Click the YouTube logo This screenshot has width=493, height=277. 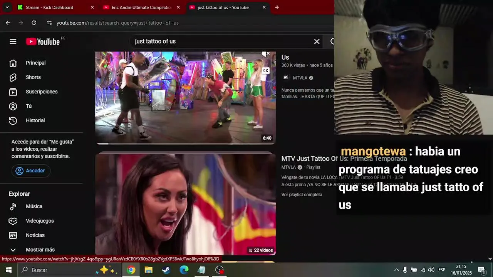[43, 42]
